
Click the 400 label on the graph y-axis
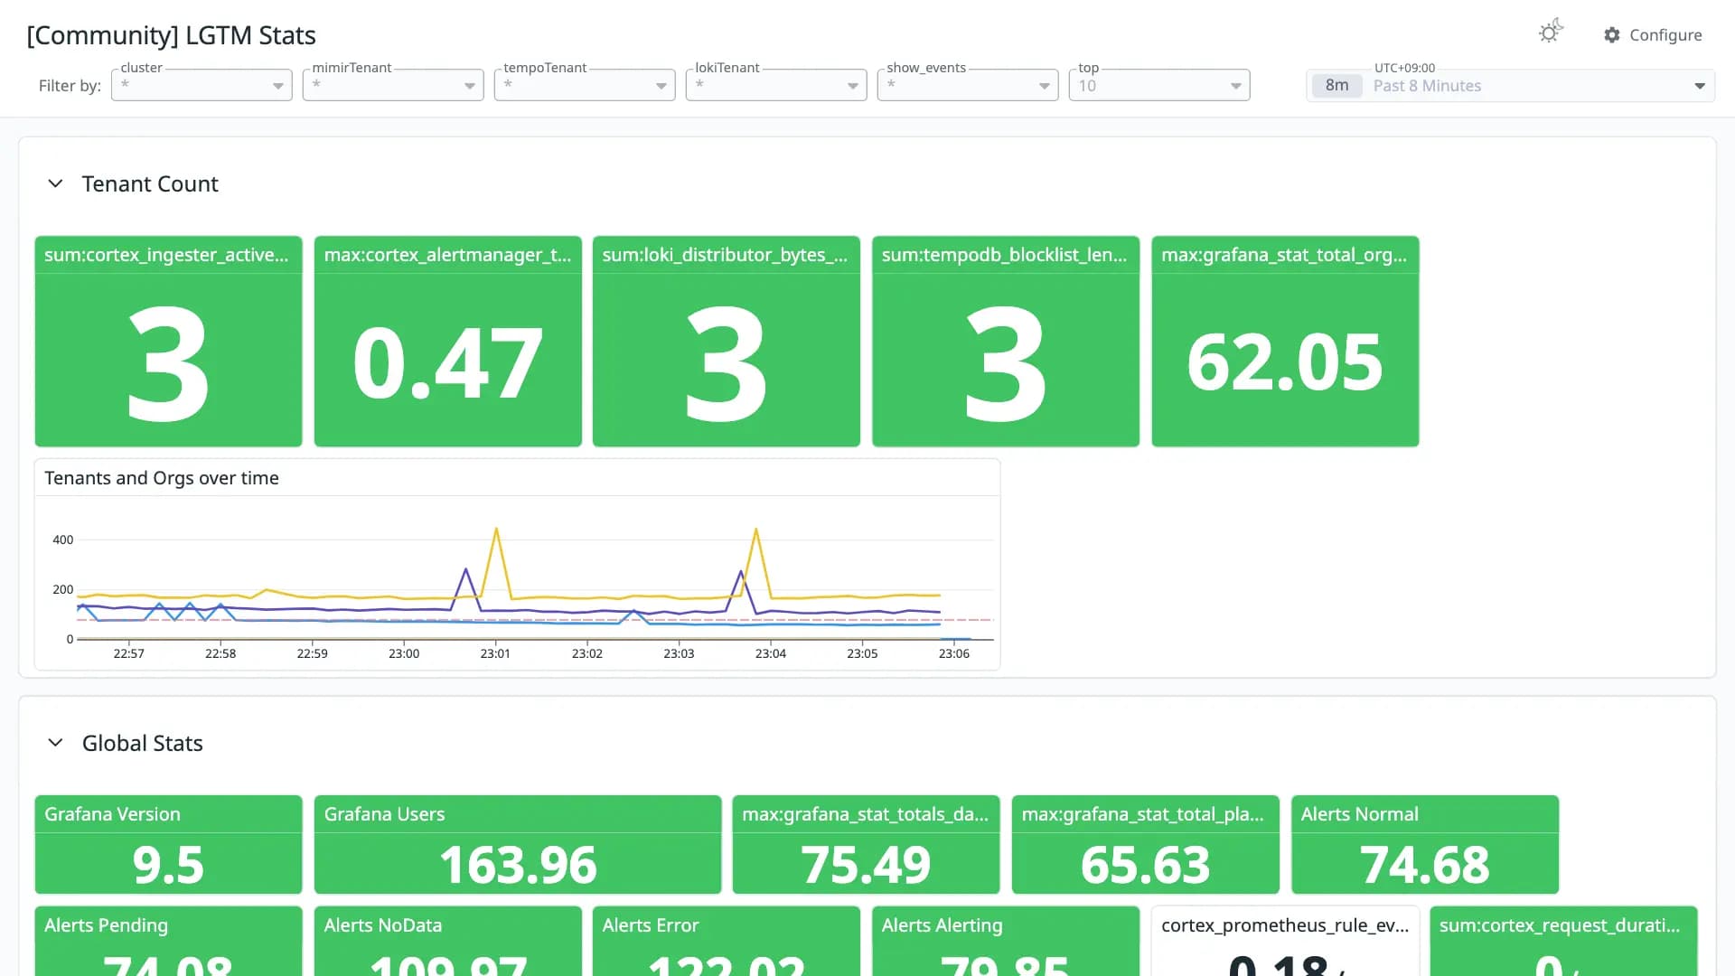(x=62, y=540)
